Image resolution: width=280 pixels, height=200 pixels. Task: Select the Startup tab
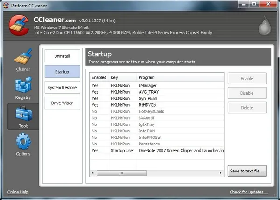coord(63,72)
